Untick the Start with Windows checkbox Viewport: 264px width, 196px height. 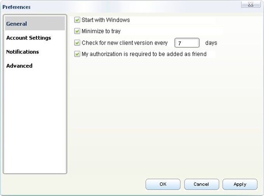pyautogui.click(x=77, y=20)
